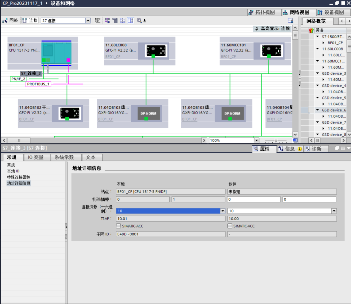Click BF01_CP link under 11.60LC008
The width and height of the screenshot is (351, 304).
click(x=113, y=57)
